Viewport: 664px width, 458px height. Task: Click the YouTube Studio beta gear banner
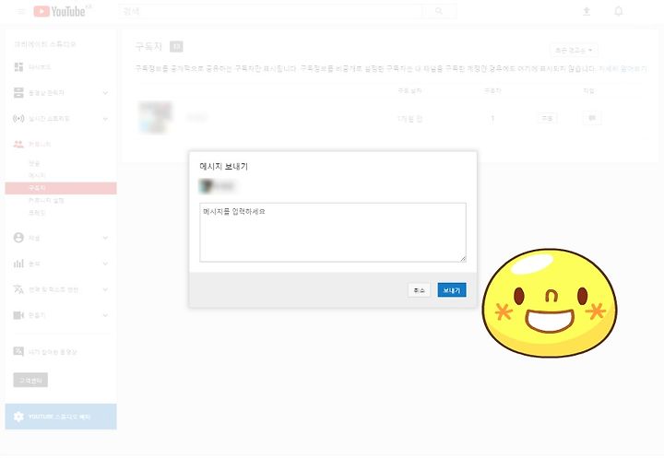(x=61, y=417)
